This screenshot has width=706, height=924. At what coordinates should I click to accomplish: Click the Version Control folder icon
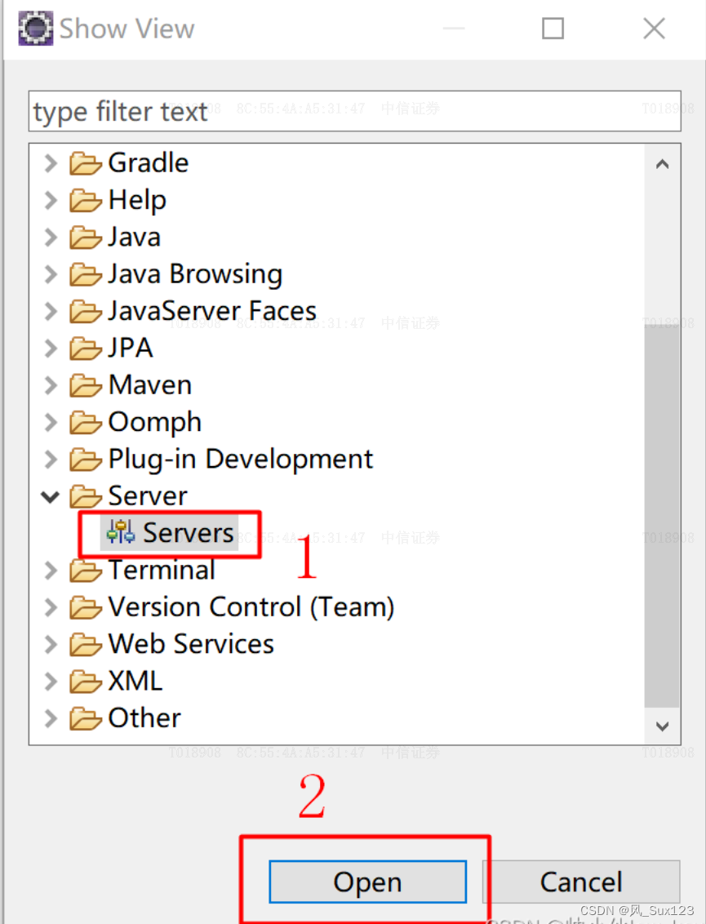coord(86,607)
